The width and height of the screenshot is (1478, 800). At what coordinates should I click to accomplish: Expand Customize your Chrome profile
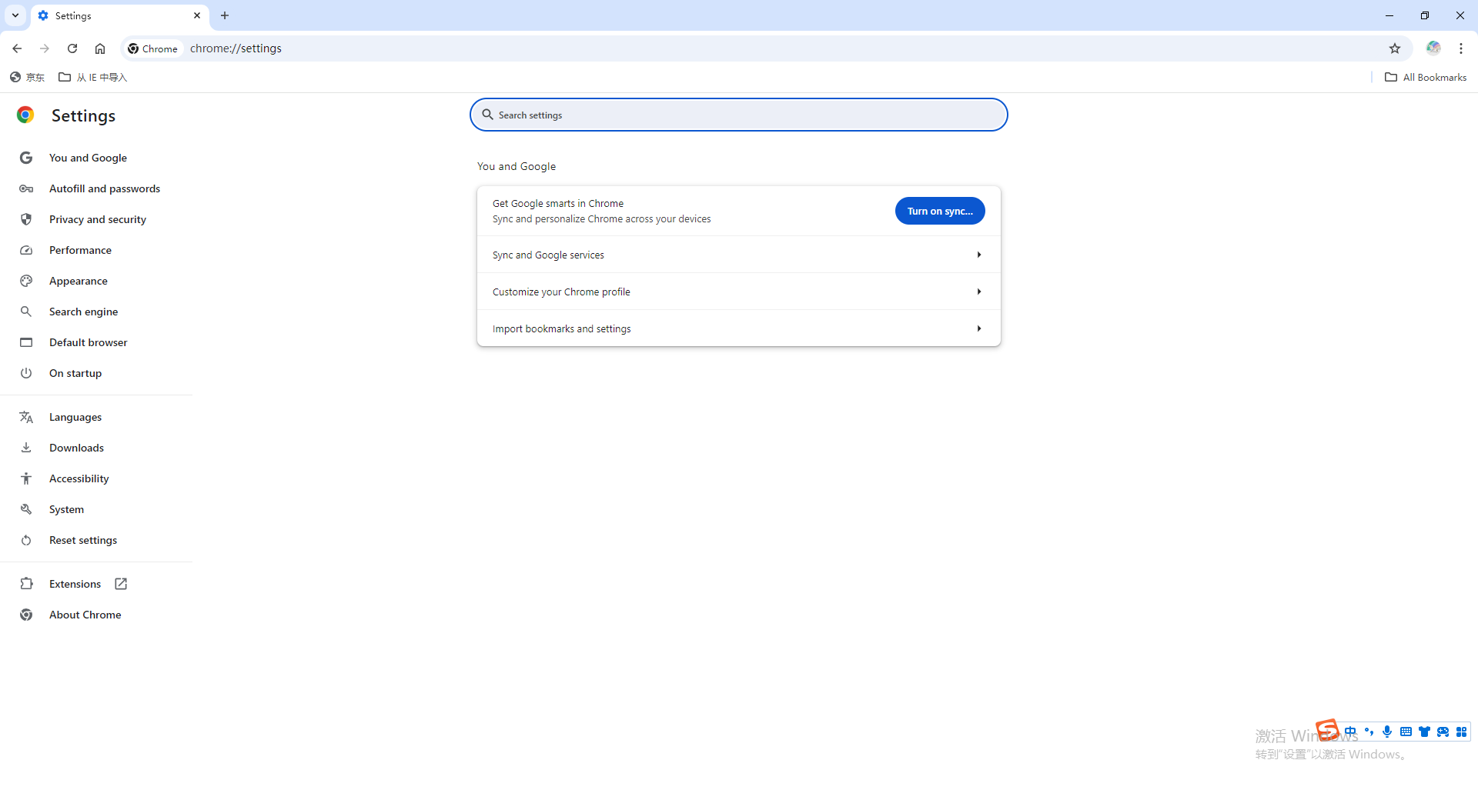[739, 292]
